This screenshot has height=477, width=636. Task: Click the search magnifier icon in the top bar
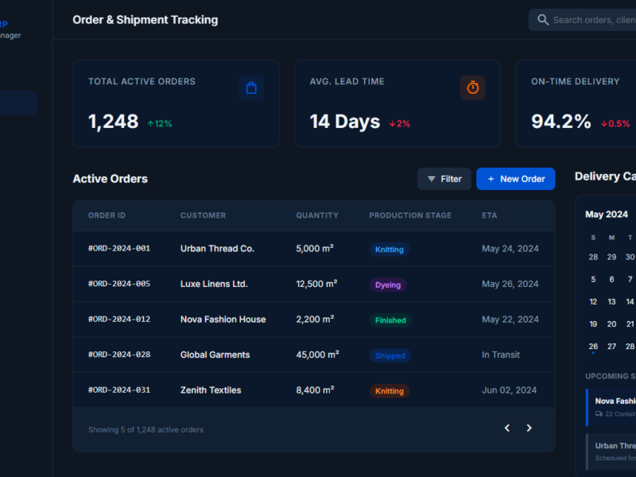(x=544, y=19)
